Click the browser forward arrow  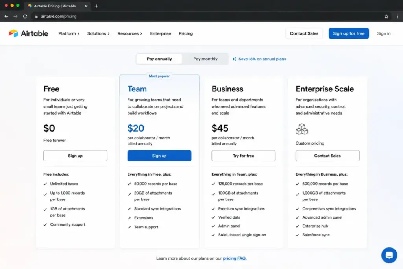pyautogui.click(x=15, y=16)
